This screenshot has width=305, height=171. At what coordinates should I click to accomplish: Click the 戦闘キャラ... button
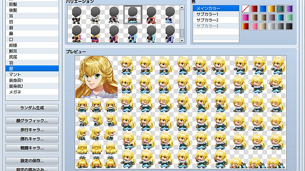tap(32, 148)
